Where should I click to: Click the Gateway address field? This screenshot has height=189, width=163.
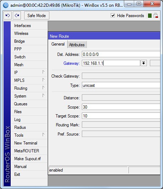(111, 63)
